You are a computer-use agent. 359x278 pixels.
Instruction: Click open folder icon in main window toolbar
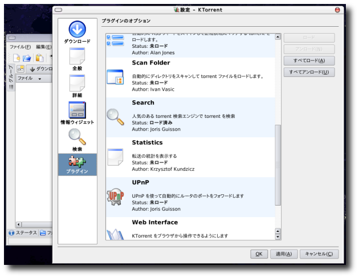pos(27,58)
